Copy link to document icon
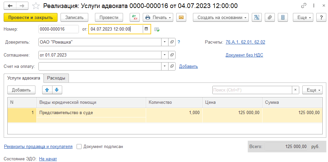The image size is (328, 162). [304, 6]
